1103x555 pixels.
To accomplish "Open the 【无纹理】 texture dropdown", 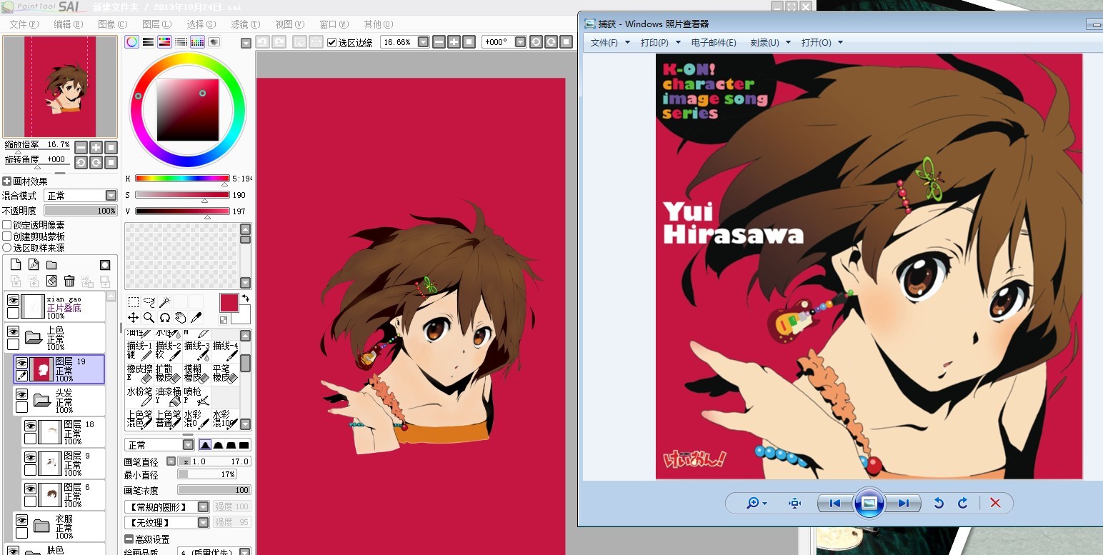I will click(203, 523).
